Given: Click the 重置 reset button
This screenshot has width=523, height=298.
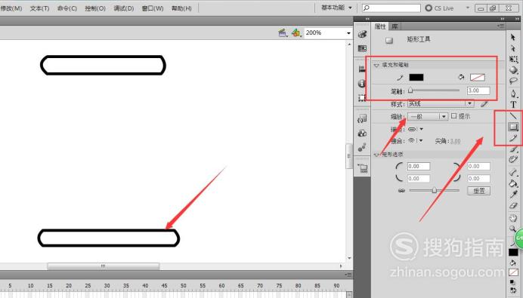Looking at the screenshot, I should (x=479, y=191).
